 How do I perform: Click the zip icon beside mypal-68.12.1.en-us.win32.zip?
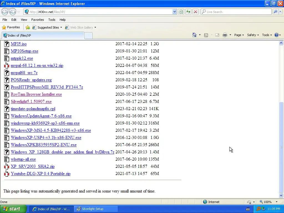[x=7, y=65]
